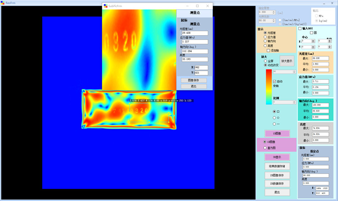Viewport: 338px width, 201px height.
Task: Select 应力值 display radio option
Action: tap(265, 37)
